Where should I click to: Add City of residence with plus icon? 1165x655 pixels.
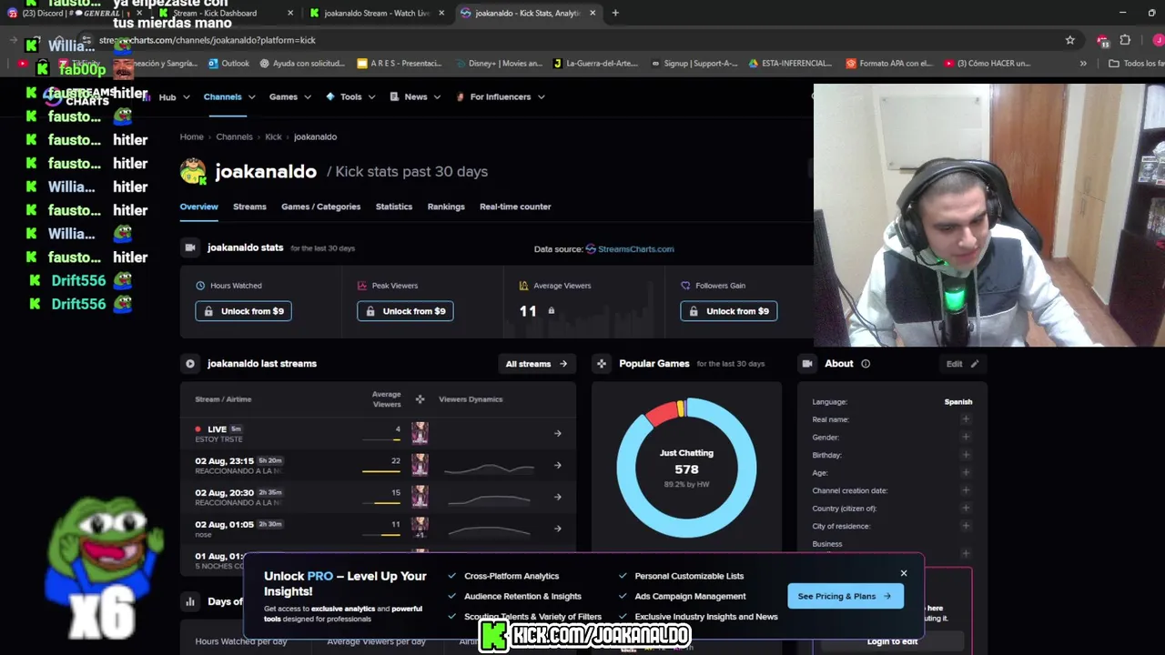966,526
